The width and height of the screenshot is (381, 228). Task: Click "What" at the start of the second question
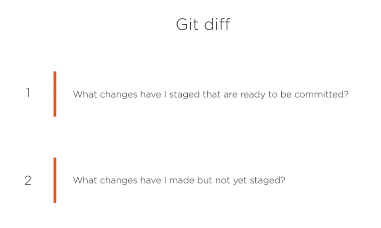[x=85, y=180]
